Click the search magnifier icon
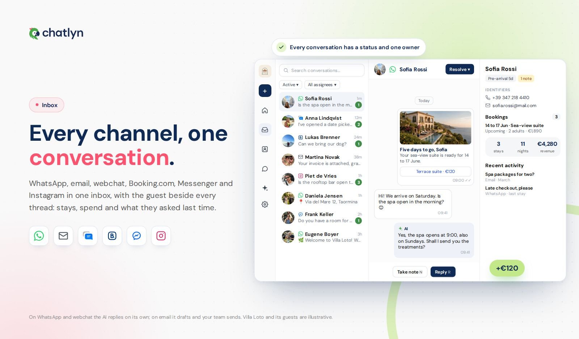Image resolution: width=579 pixels, height=339 pixels. pyautogui.click(x=286, y=71)
